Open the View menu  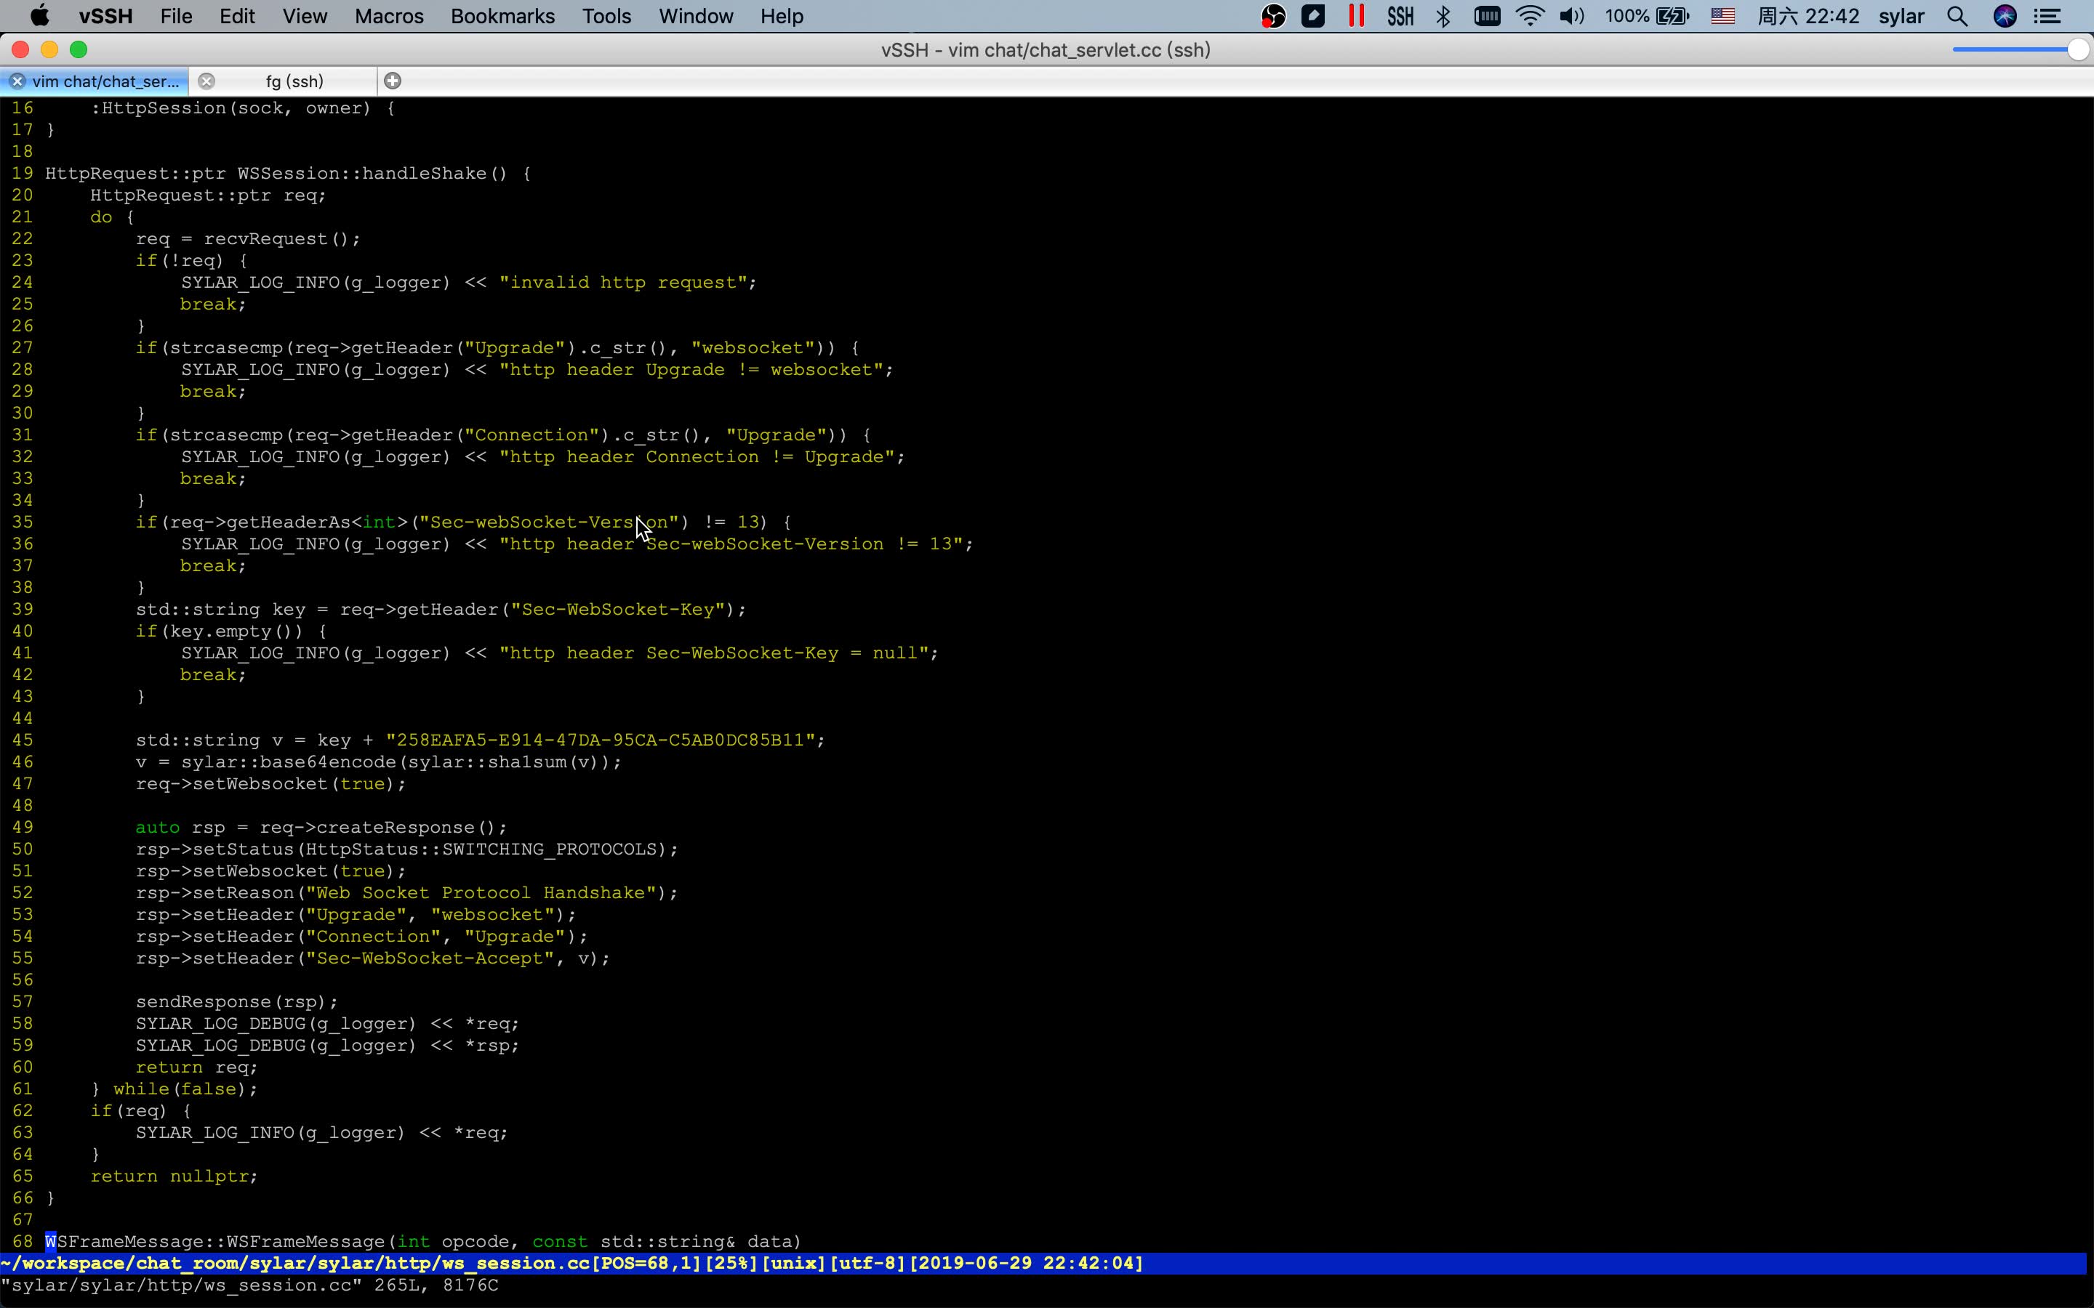click(305, 15)
